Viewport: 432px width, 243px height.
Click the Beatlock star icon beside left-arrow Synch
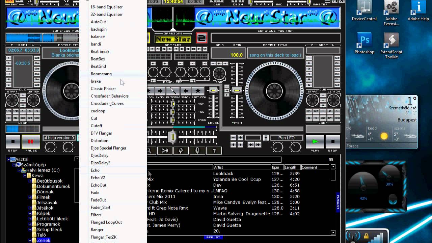[198, 91]
